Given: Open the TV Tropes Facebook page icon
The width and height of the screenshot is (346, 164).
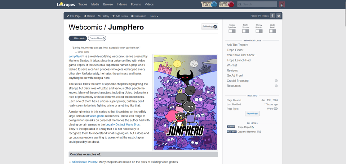Looking at the screenshot, I should click(272, 16).
